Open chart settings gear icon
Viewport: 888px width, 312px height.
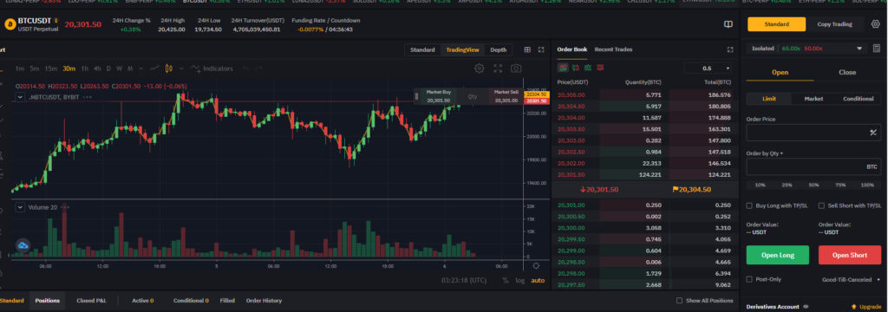[479, 68]
